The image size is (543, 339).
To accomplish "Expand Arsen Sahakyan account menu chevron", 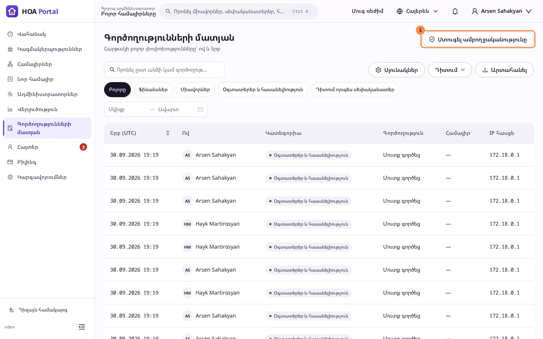I will pos(529,11).
